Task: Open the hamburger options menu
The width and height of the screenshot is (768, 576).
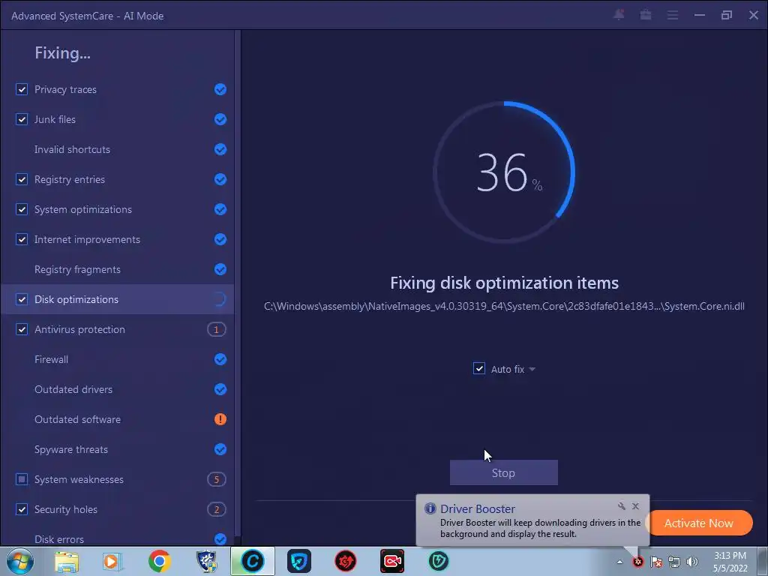Action: point(673,16)
